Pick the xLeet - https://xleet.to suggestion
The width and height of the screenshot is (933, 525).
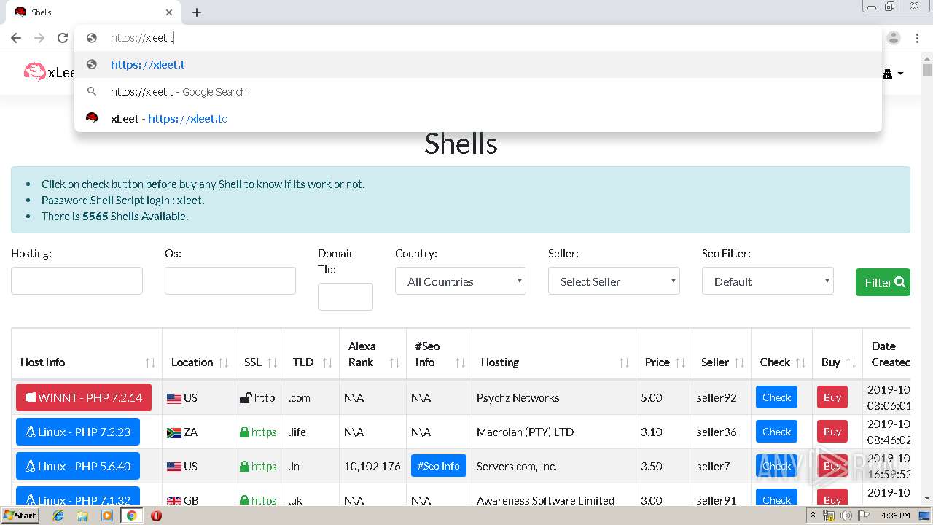478,118
